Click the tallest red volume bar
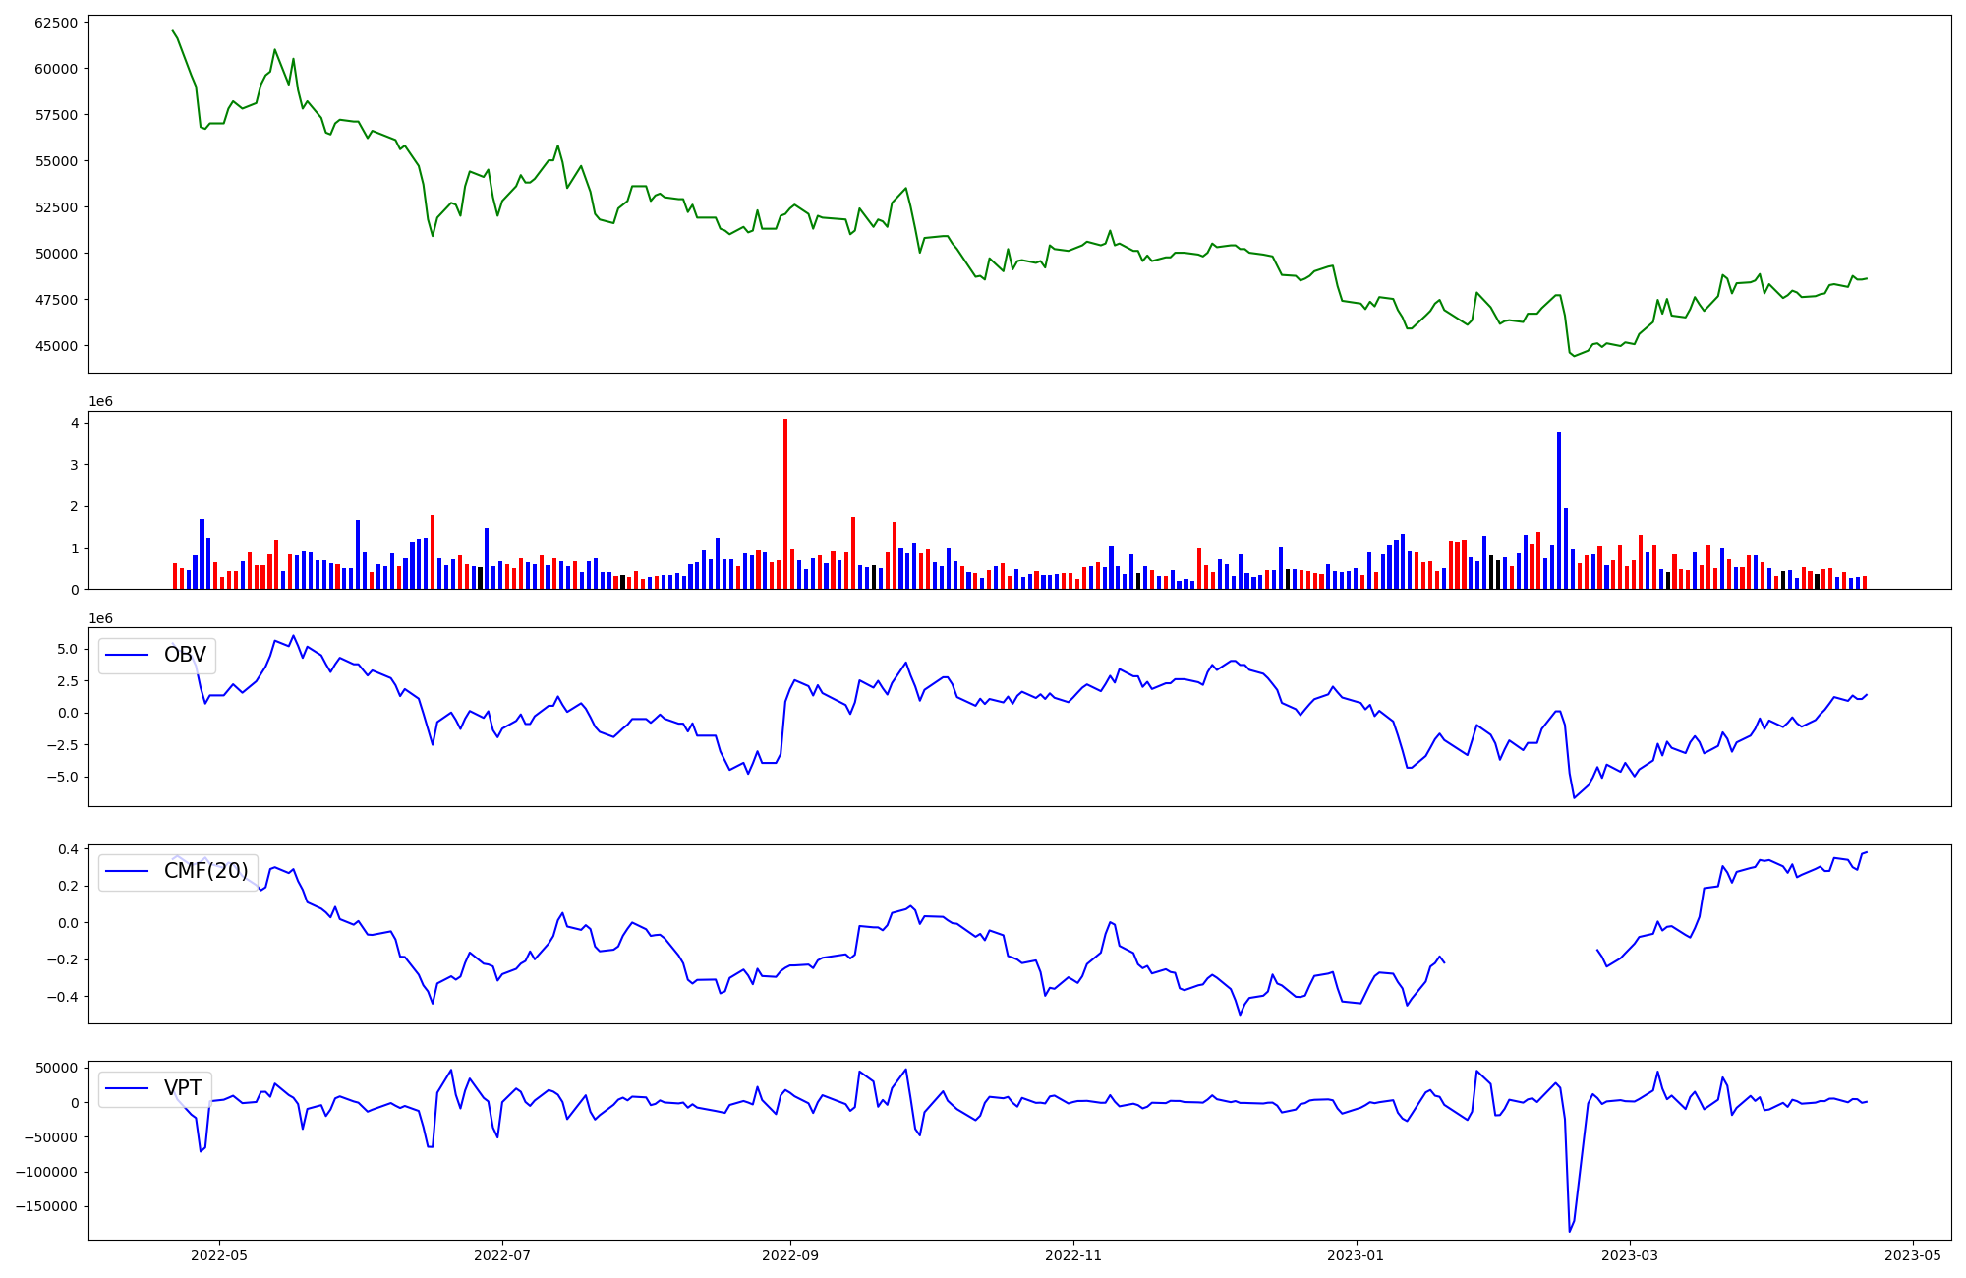The image size is (1966, 1278). (x=785, y=501)
